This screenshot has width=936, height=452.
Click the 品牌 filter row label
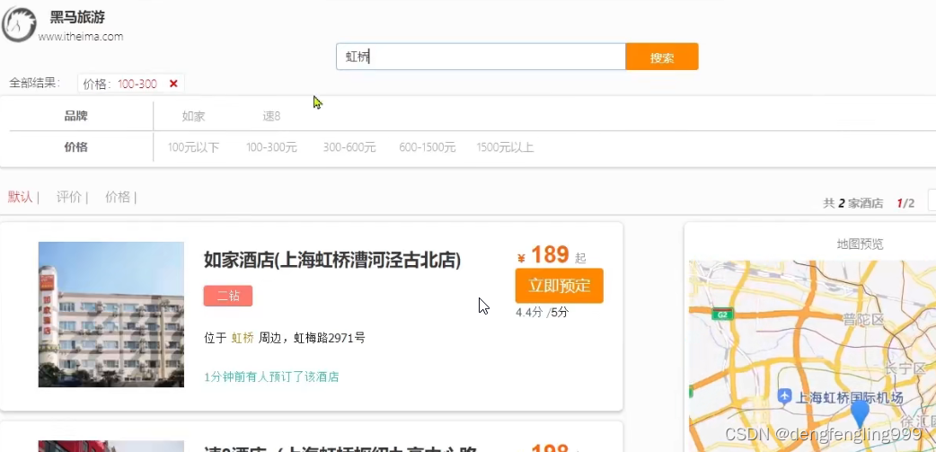pyautogui.click(x=75, y=117)
